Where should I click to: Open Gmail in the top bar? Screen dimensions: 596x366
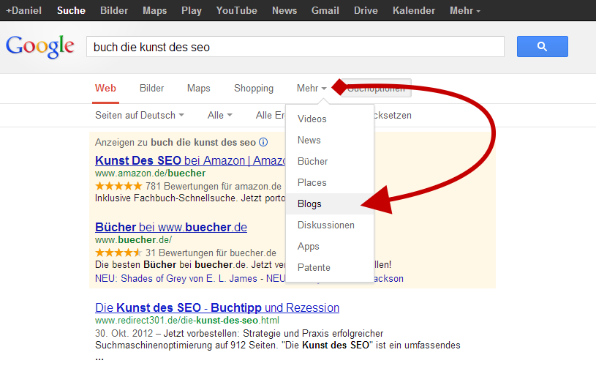pos(325,10)
